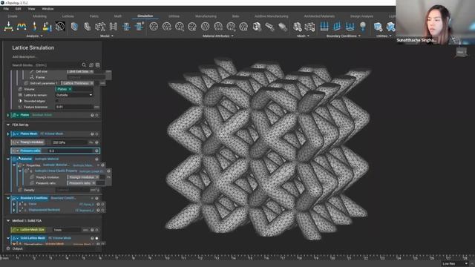Open the Analysis group dropdown

coord(34,36)
